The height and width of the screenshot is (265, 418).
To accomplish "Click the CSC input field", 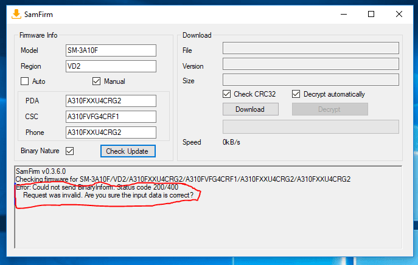I will (x=111, y=117).
